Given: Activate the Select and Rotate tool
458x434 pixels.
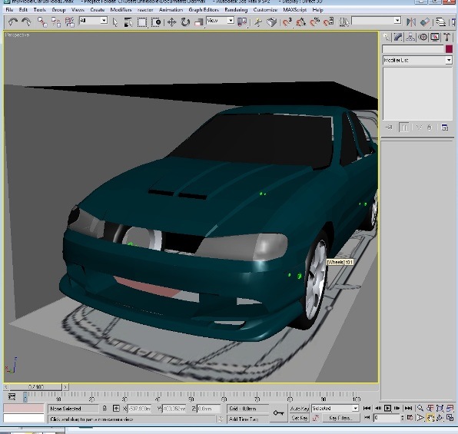Looking at the screenshot, I should click(x=185, y=22).
